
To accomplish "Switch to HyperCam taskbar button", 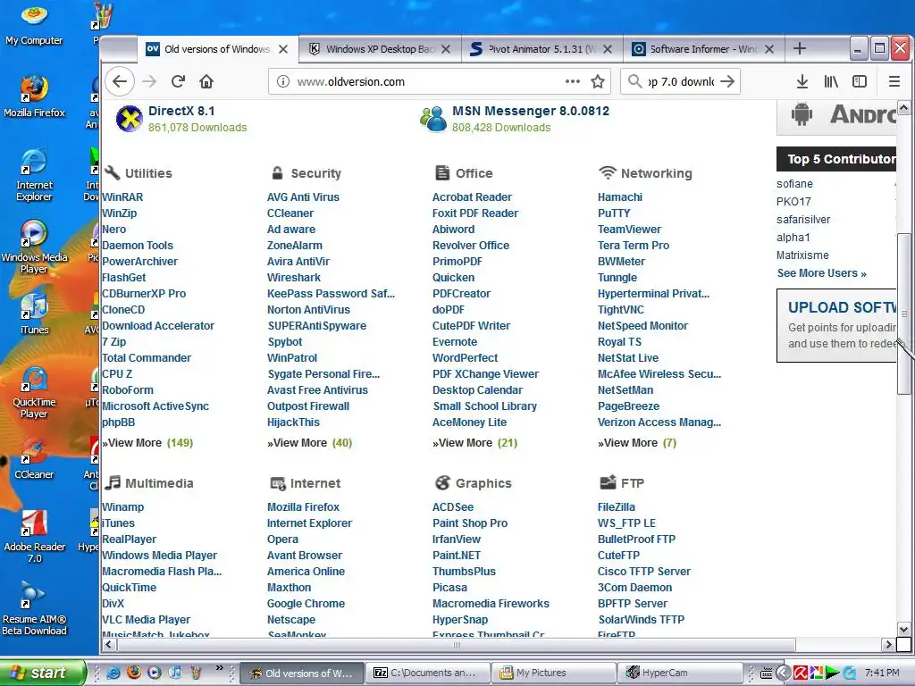I will click(x=679, y=673).
